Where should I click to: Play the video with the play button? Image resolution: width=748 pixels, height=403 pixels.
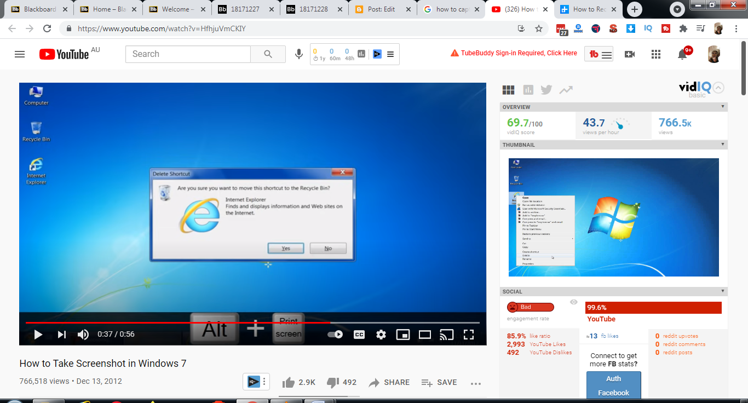coord(38,335)
